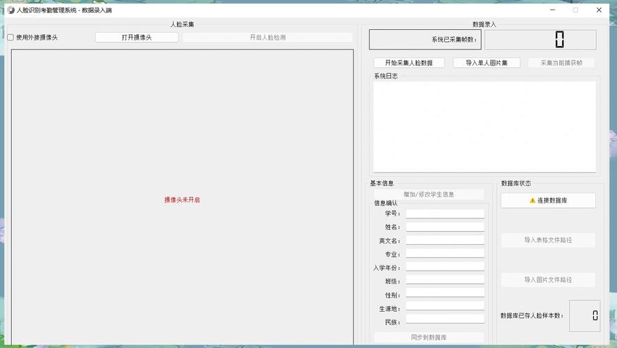Click the 入学年份 input field
The width and height of the screenshot is (617, 348).
click(445, 268)
